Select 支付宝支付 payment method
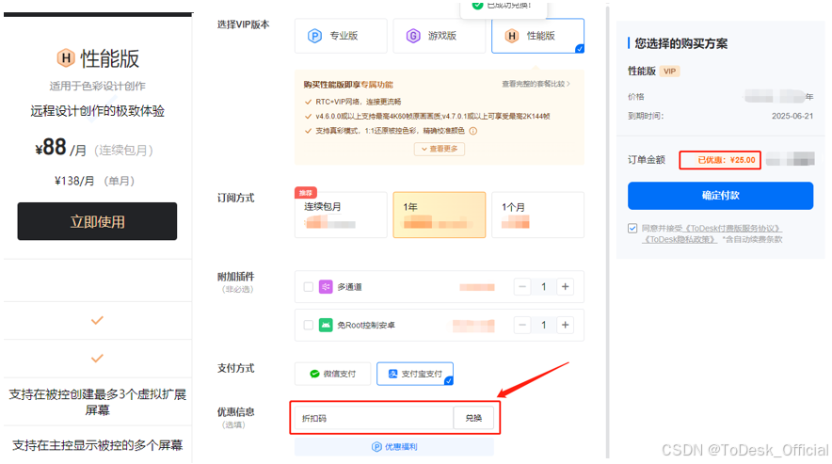Screen dimensions: 832x464 click(x=415, y=374)
